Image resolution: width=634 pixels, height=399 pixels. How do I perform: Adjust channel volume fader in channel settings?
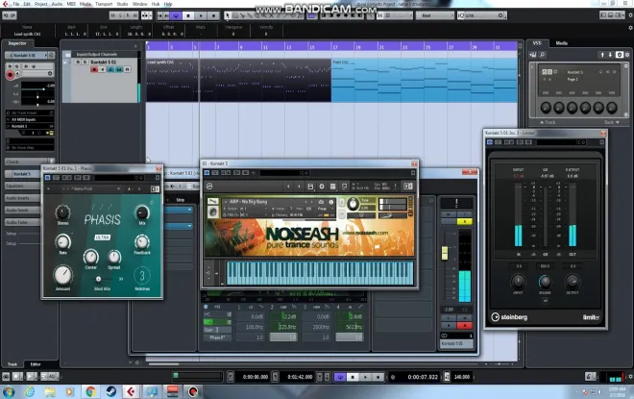pos(445,253)
